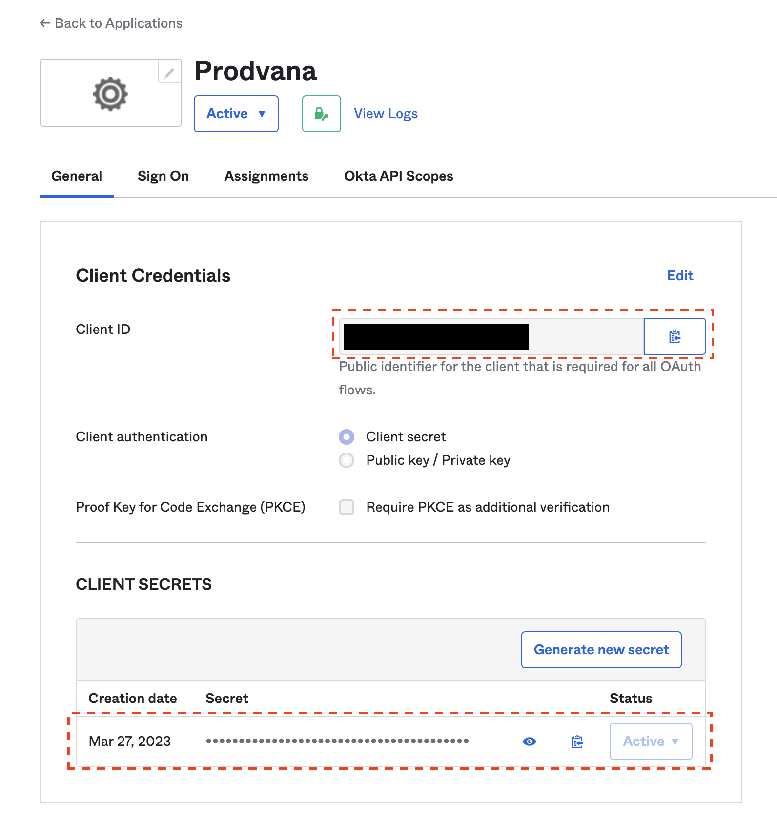The image size is (777, 824).
Task: Reveal the client secret with eye icon
Action: [x=529, y=742]
